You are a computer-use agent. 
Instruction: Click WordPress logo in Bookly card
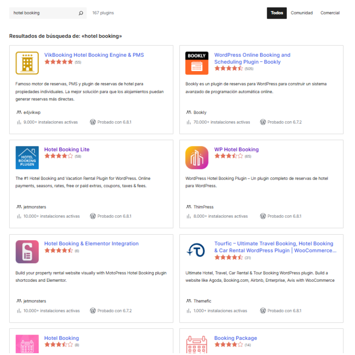[263, 122]
